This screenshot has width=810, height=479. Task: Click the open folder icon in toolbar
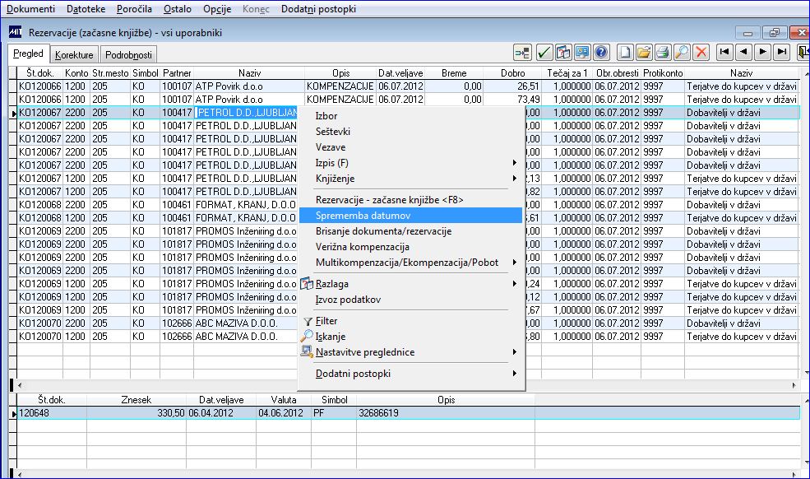pyautogui.click(x=644, y=52)
